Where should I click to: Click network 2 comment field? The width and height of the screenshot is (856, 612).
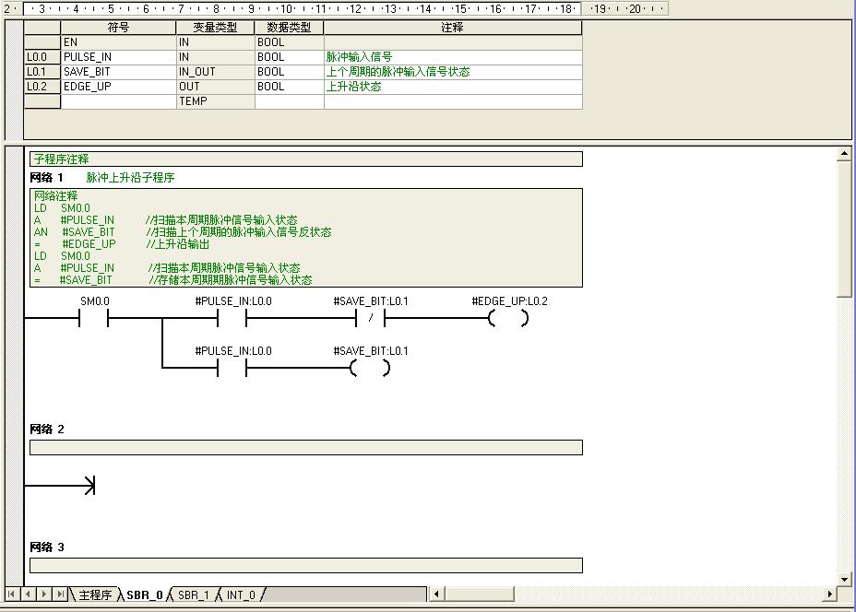pyautogui.click(x=306, y=447)
